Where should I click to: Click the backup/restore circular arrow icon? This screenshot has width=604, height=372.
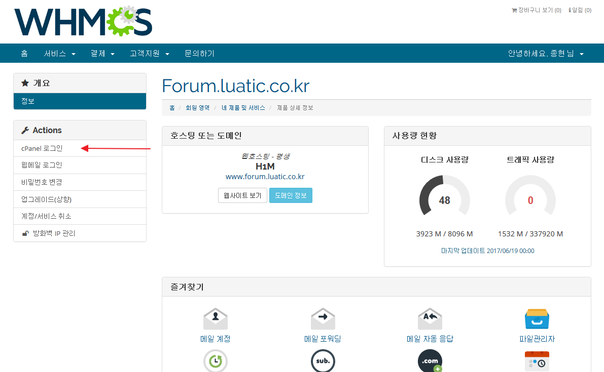tap(215, 361)
